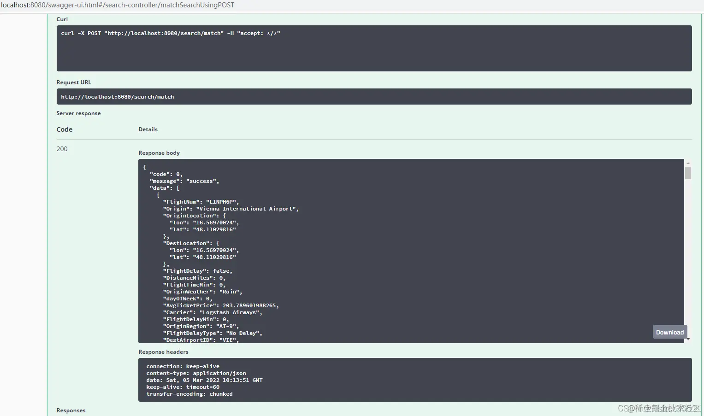Click the "data": [ line

point(165,188)
